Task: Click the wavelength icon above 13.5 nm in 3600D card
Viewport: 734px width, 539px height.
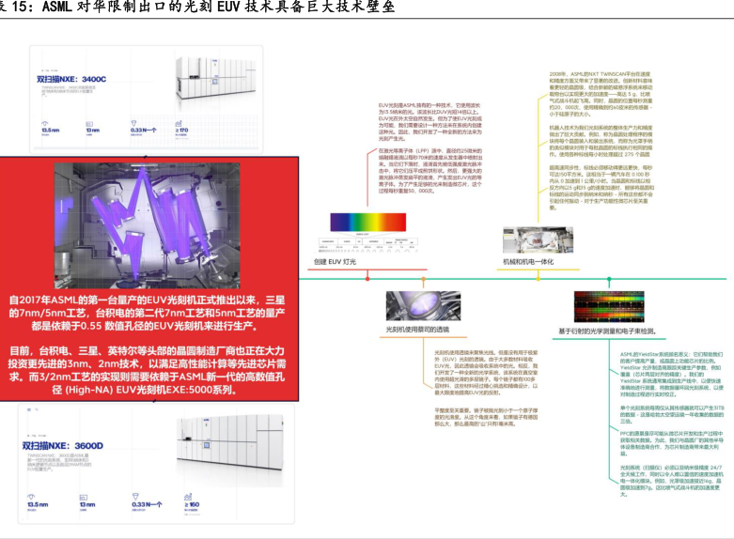Action: (x=31, y=497)
